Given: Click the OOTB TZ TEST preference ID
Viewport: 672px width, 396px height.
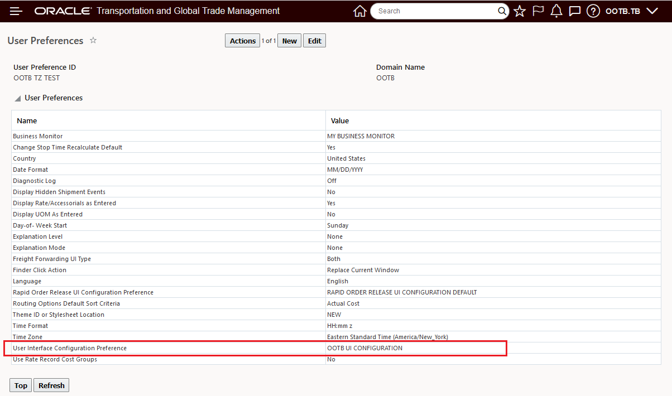Looking at the screenshot, I should point(36,78).
